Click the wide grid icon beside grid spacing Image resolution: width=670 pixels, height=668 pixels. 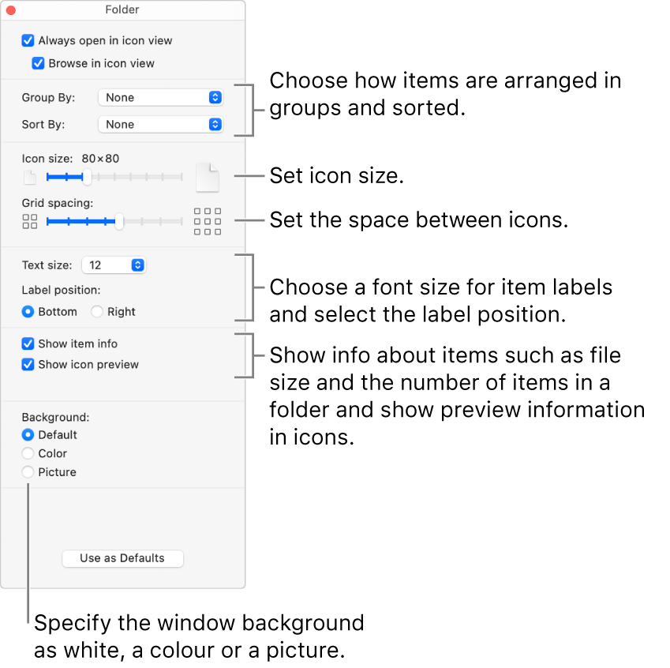[208, 222]
